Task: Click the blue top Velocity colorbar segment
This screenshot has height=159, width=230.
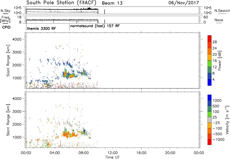Action: point(210,98)
